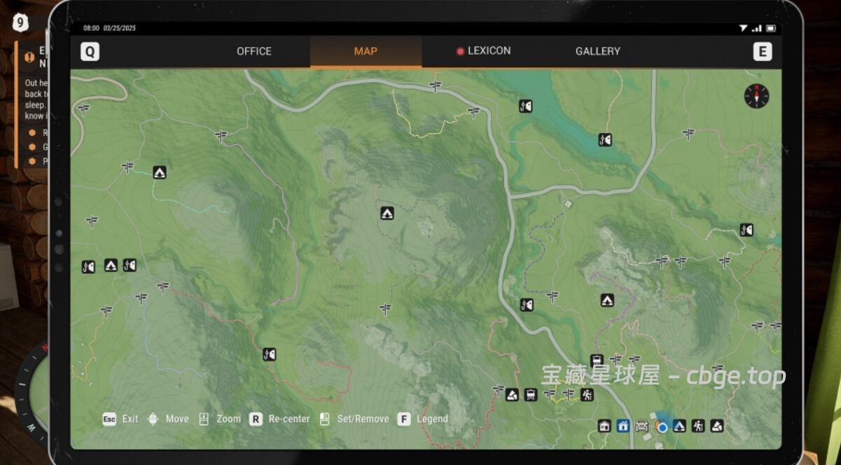
Task: Click the tablet Wi-Fi status icon
Action: (x=743, y=28)
